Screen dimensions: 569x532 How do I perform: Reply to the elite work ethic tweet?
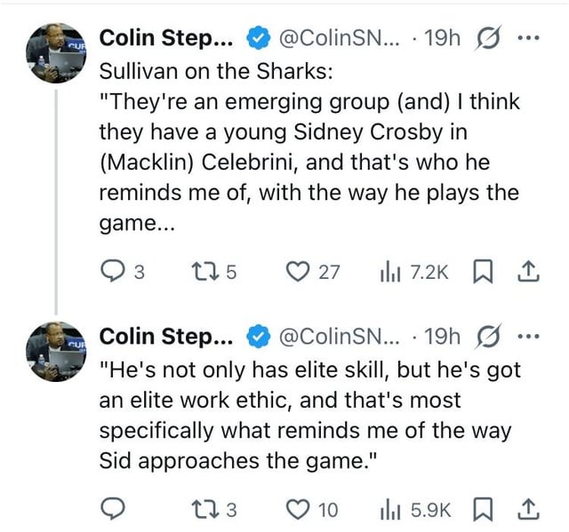(113, 509)
